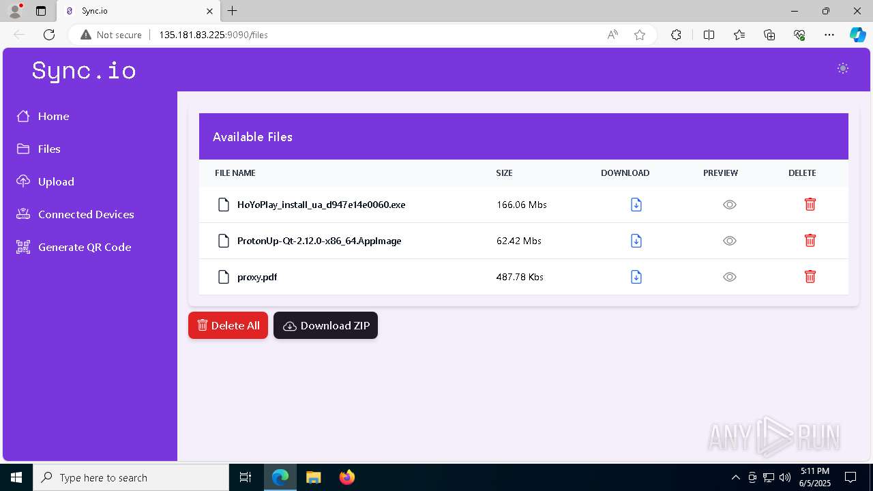873x491 pixels.
Task: Delete proxy.pdf with trash icon
Action: [810, 277]
